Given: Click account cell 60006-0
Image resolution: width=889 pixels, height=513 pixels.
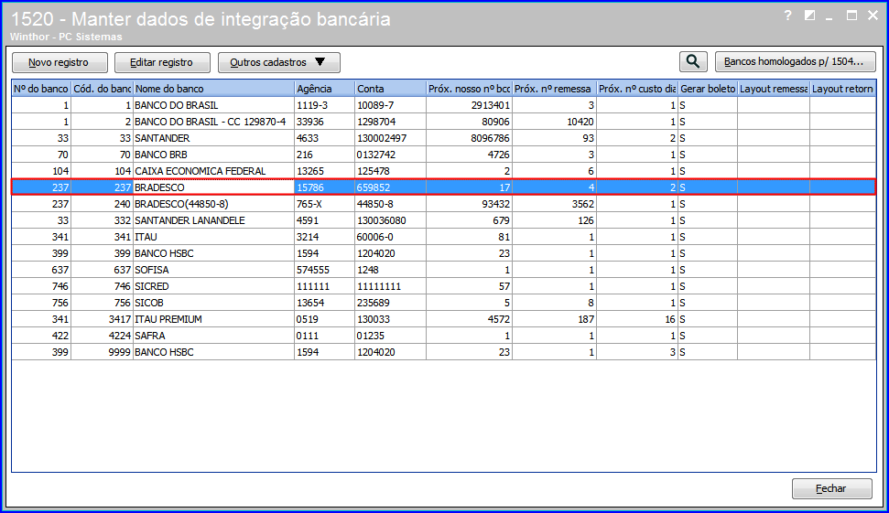Looking at the screenshot, I should click(x=390, y=237).
